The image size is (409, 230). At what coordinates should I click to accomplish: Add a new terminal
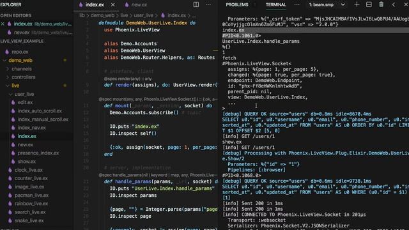point(357,4)
